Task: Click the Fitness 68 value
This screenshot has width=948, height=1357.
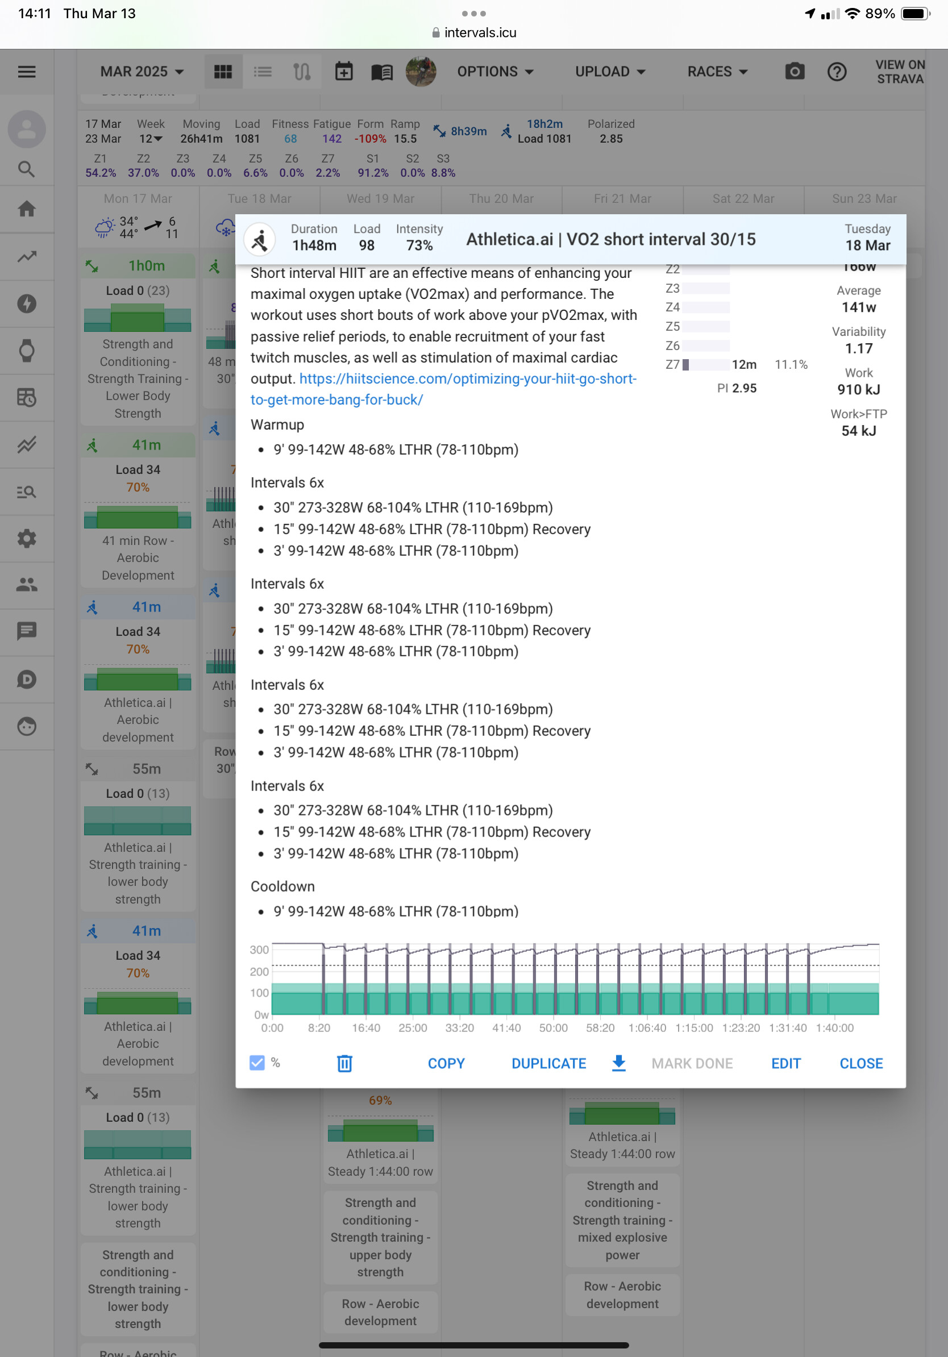Action: pyautogui.click(x=290, y=139)
